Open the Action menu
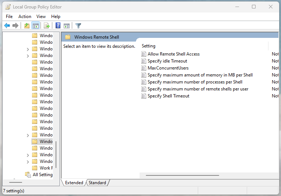Image resolution: width=281 pixels, height=196 pixels. [x=25, y=17]
